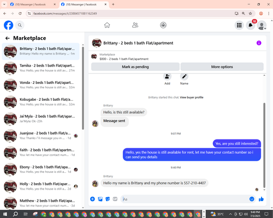The width and height of the screenshot is (273, 218).
Task: Open Ebony conversation in list
Action: [x=40, y=169]
